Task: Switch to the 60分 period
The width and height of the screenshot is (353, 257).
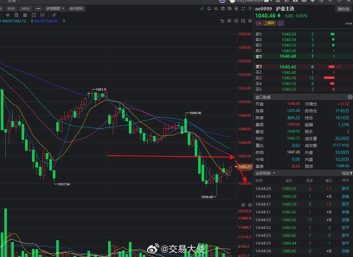Action: (x=11, y=9)
